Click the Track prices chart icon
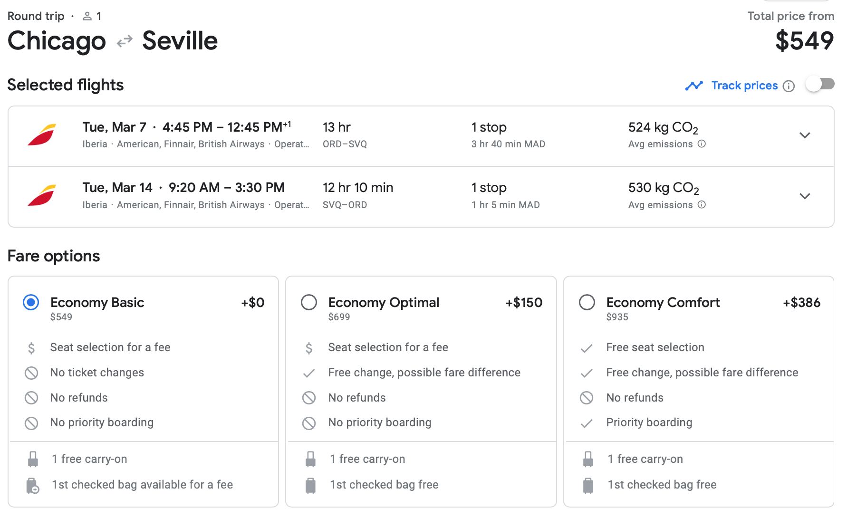The width and height of the screenshot is (847, 518). 694,86
